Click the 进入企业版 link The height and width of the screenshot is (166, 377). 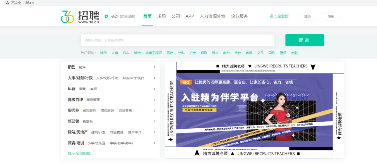(x=279, y=16)
